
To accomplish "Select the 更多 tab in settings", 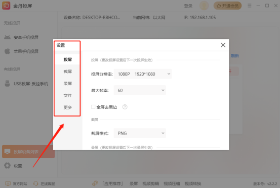I will point(67,107).
